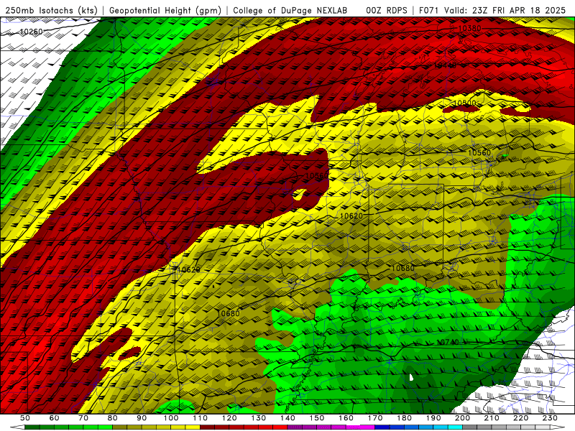Click the 50 kts color bar label
This screenshot has height=431, width=575.
click(x=25, y=418)
